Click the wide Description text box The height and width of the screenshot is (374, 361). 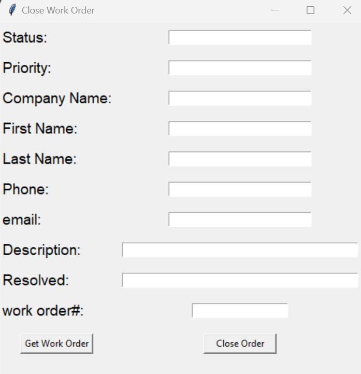click(x=240, y=250)
